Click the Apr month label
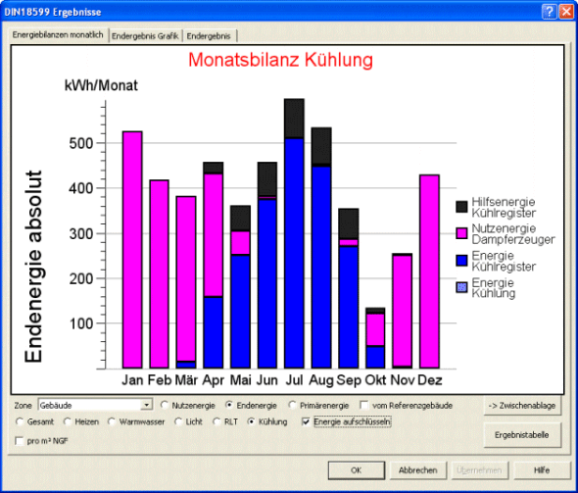 (x=213, y=380)
